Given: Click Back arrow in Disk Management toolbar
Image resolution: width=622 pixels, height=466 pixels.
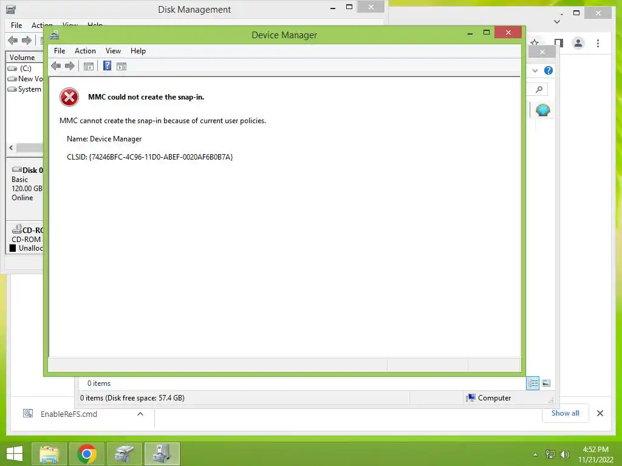Looking at the screenshot, I should pos(13,40).
